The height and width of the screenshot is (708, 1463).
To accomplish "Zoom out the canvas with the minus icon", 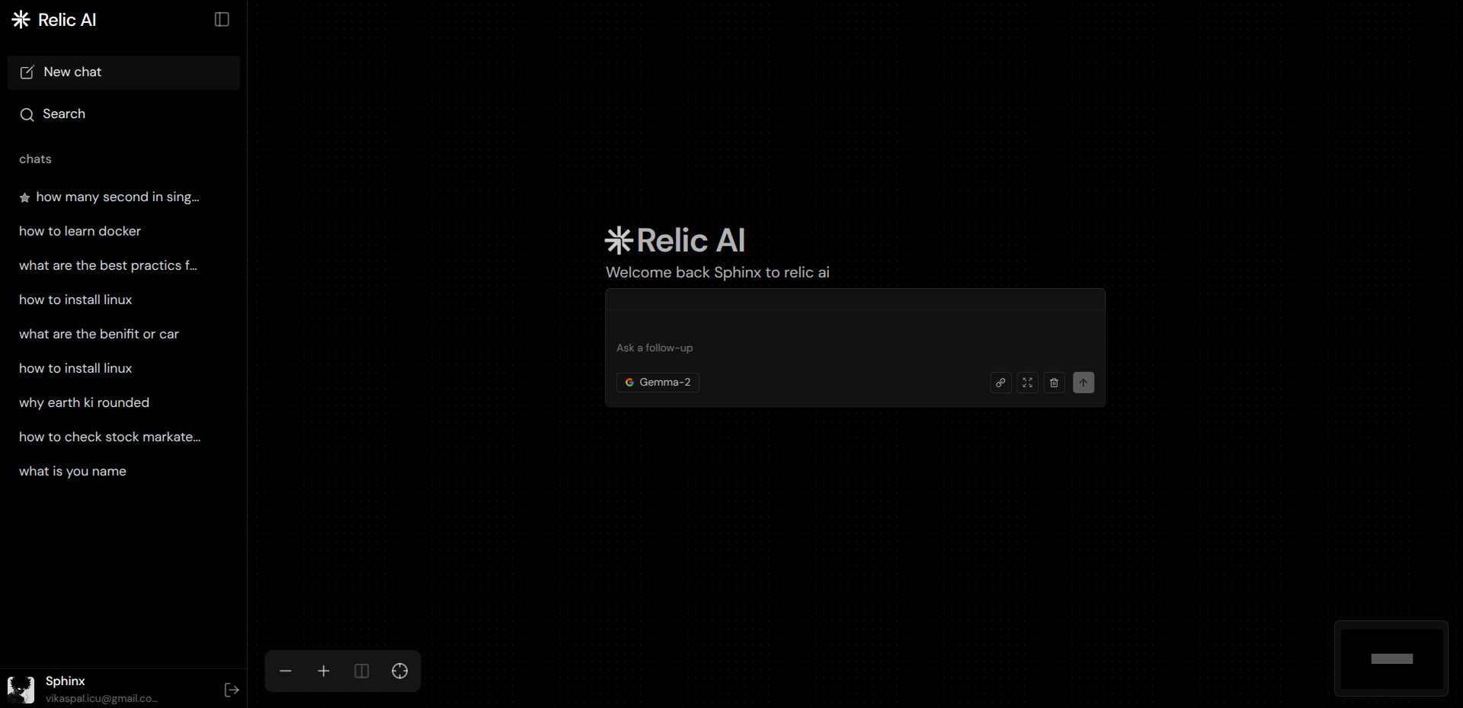I will pyautogui.click(x=286, y=671).
